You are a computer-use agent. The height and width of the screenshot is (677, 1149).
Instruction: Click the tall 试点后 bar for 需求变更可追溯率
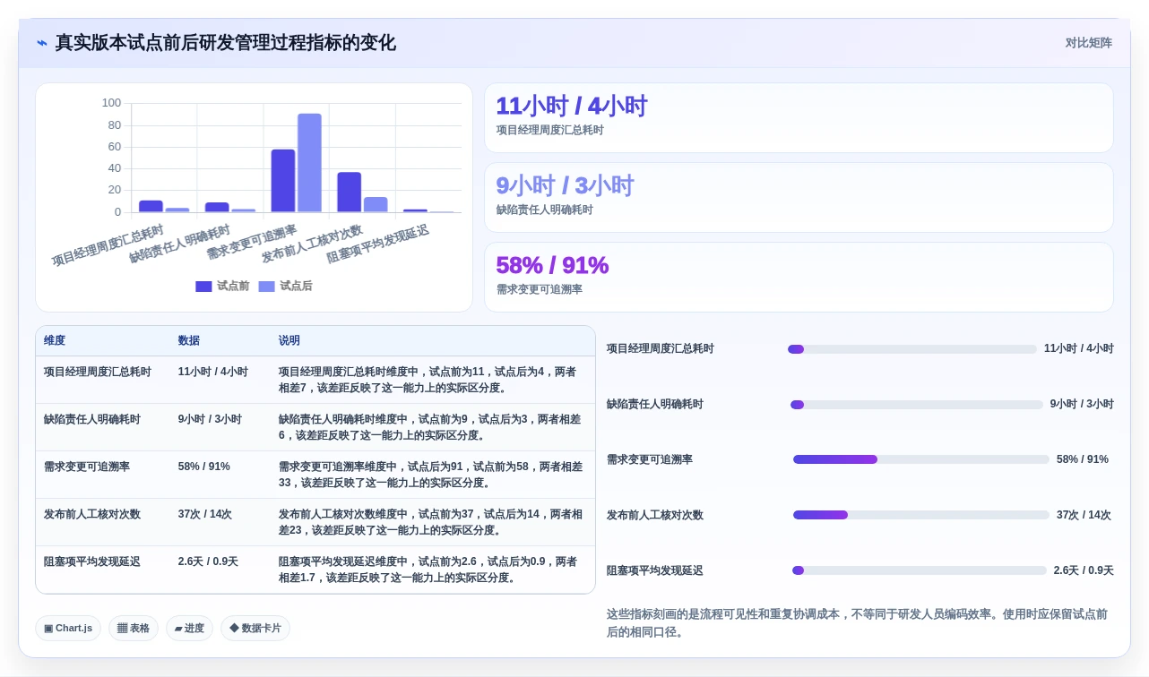[x=309, y=163]
